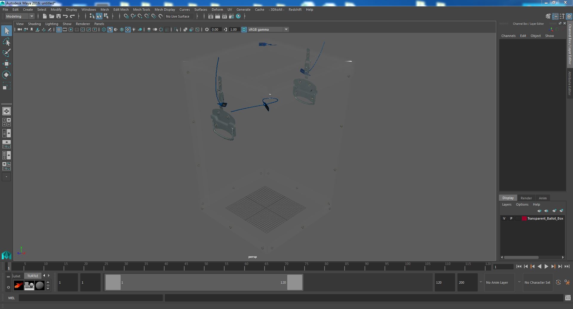573x309 pixels.
Task: Play animation backwards
Action: pos(539,267)
